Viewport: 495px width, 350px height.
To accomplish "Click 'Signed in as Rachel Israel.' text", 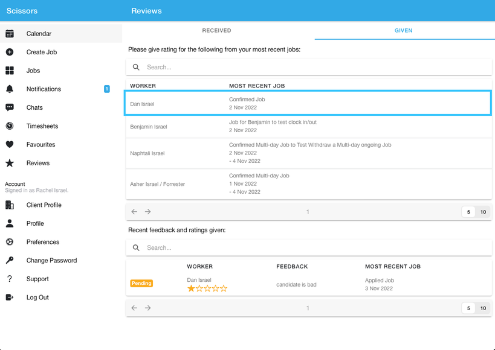I will (x=37, y=191).
